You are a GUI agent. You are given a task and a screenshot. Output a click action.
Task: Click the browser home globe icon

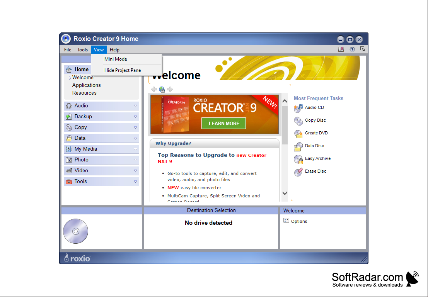click(162, 89)
